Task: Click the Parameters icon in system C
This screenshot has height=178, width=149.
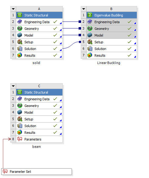Action: click(x=20, y=139)
